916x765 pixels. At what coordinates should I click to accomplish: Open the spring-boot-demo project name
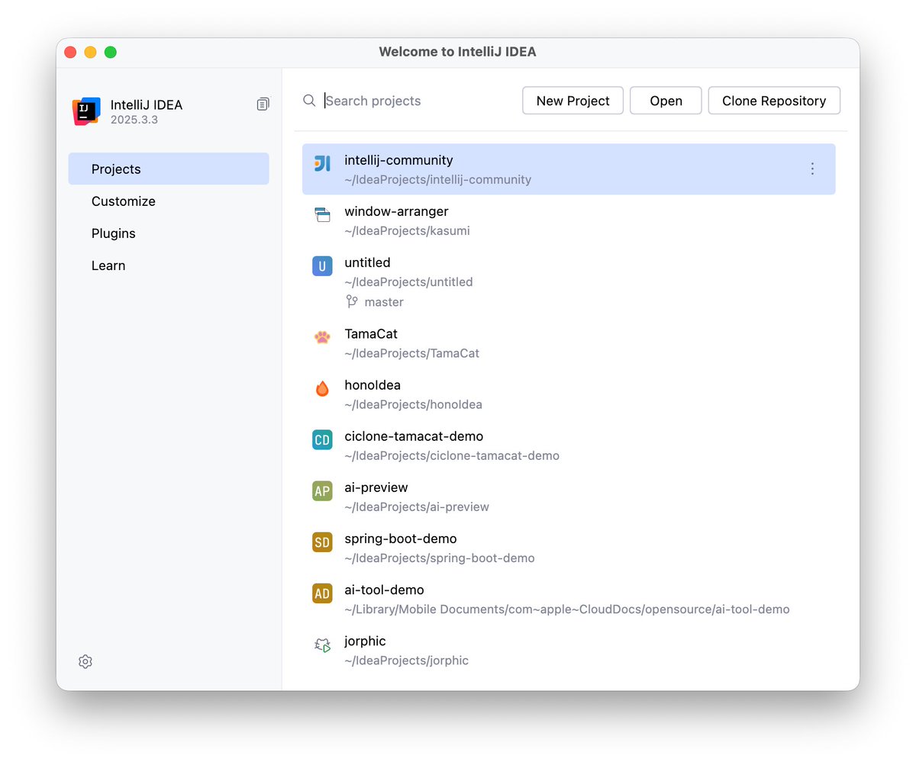401,538
